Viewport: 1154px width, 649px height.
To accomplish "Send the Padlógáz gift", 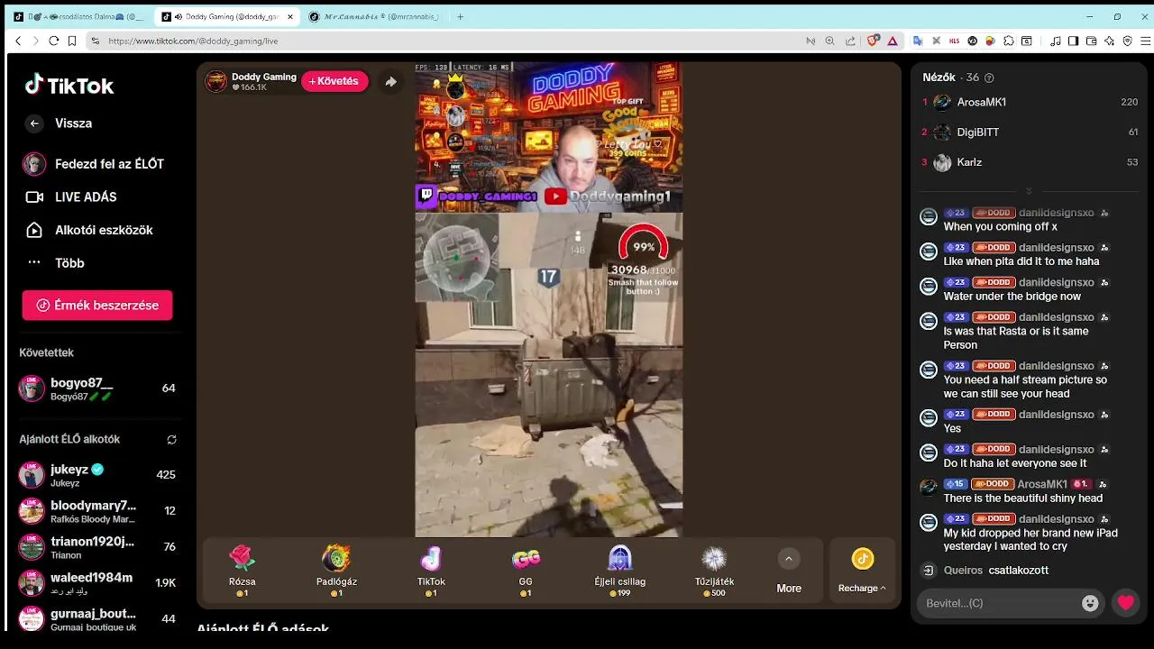I will (336, 571).
